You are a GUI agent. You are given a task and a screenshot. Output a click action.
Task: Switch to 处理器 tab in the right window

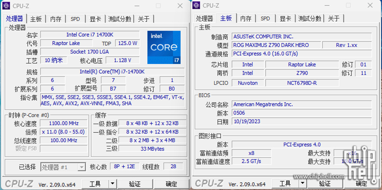[205, 19]
